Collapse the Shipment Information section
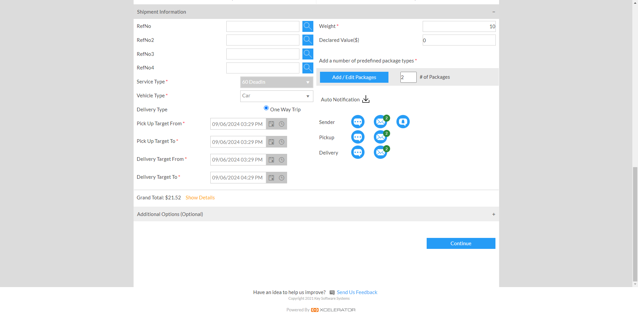The width and height of the screenshot is (638, 314). [x=494, y=12]
